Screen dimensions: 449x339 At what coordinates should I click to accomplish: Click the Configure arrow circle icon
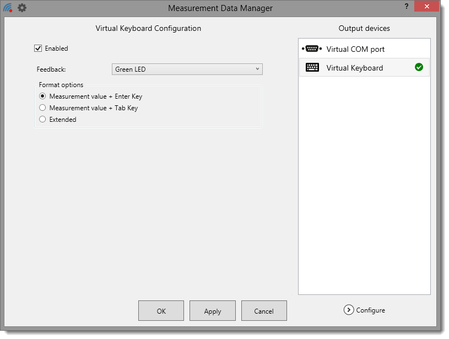348,310
